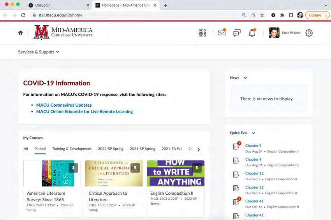Click the quiz icon beside Chapter 9 with badge

tap(236, 146)
